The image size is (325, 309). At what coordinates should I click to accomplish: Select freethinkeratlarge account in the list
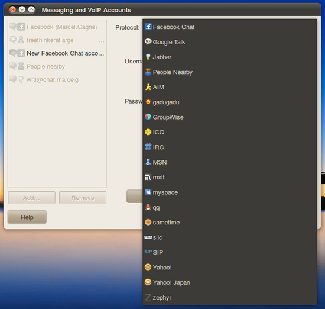point(57,40)
